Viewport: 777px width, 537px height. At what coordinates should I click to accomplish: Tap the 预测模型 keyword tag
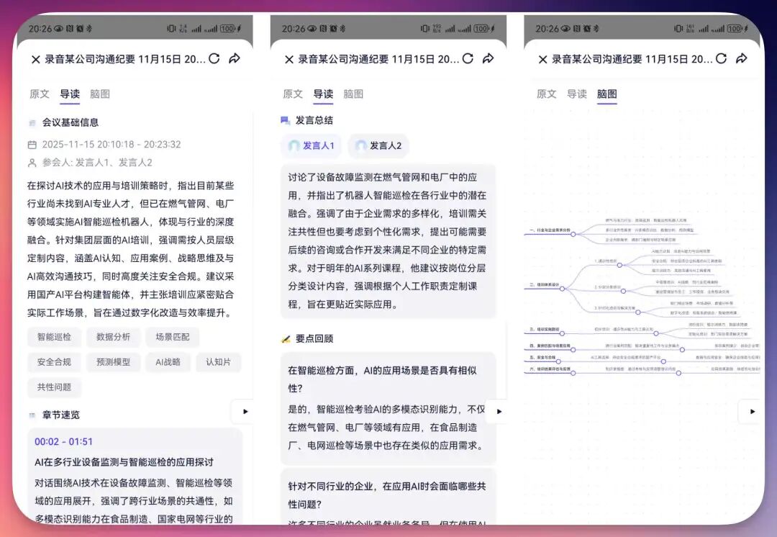coord(113,363)
